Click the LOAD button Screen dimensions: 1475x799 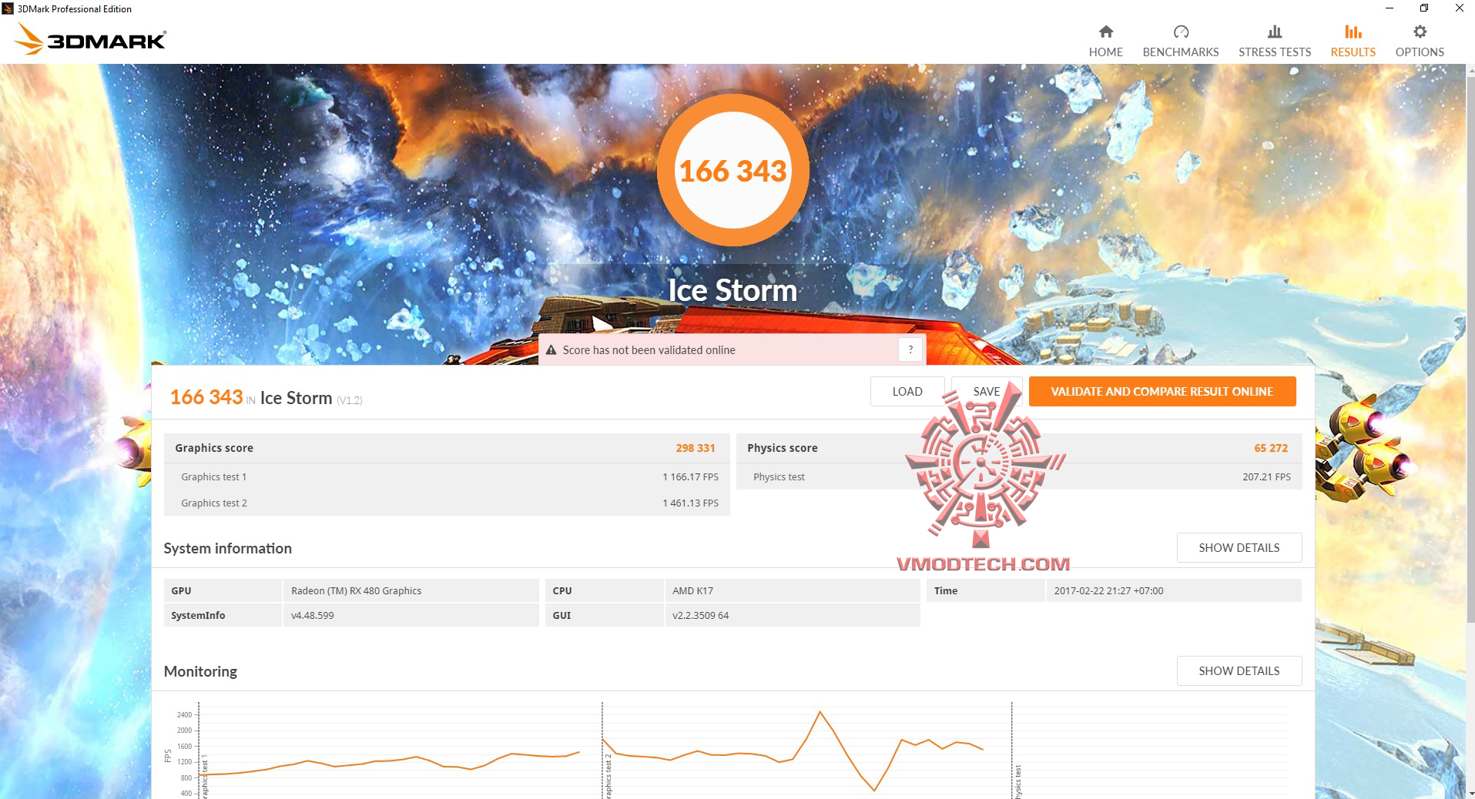pyautogui.click(x=907, y=391)
